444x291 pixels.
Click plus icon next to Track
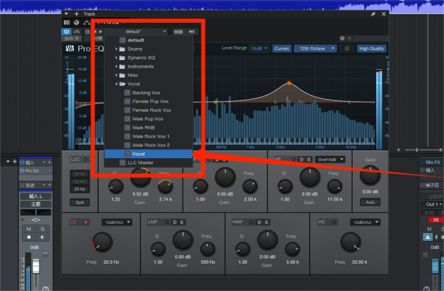pos(76,14)
